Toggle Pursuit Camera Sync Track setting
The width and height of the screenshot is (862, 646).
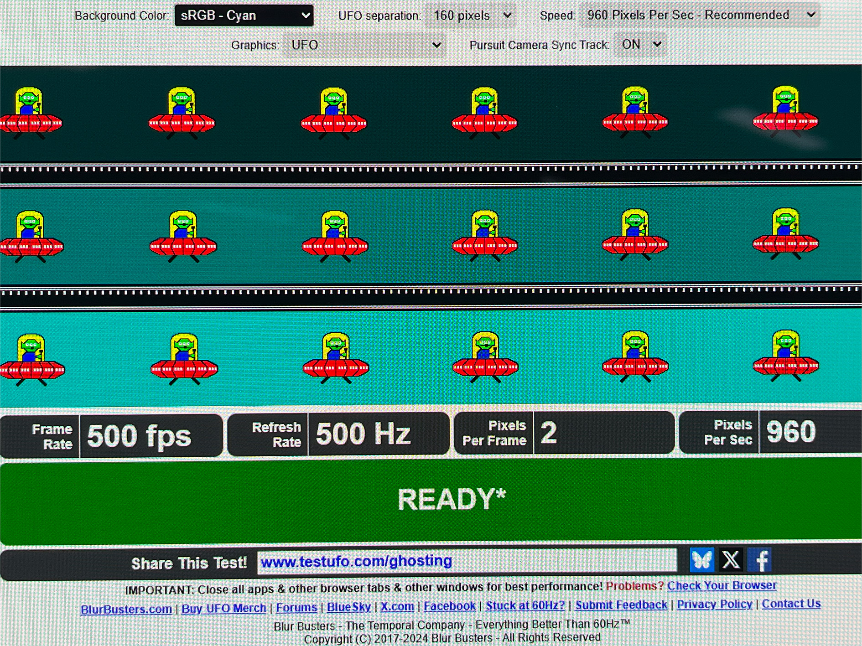(x=640, y=45)
